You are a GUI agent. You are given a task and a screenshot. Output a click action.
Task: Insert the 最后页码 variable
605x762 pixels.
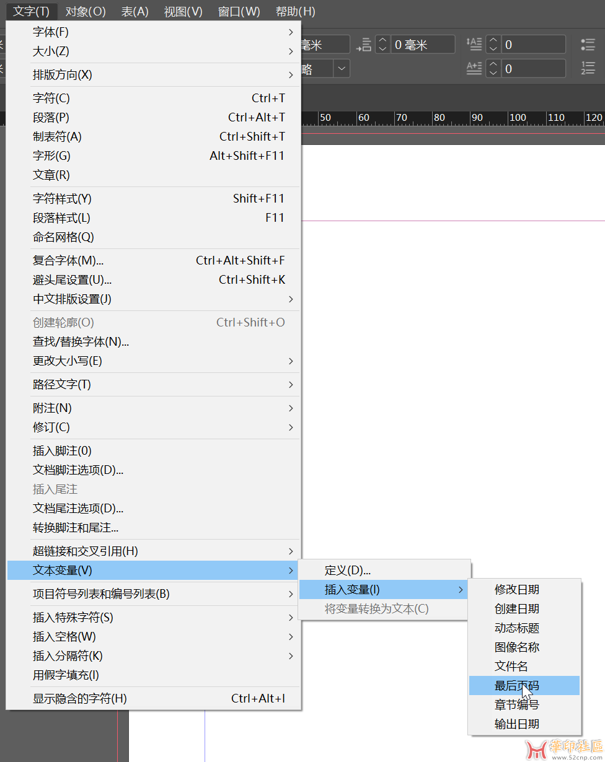pyautogui.click(x=524, y=686)
